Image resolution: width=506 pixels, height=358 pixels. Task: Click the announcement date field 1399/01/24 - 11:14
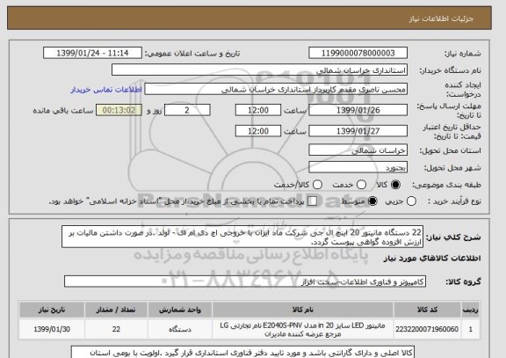click(x=92, y=53)
